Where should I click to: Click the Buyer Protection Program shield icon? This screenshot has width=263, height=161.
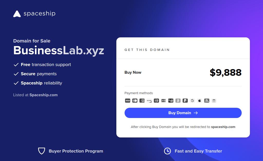click(42, 151)
